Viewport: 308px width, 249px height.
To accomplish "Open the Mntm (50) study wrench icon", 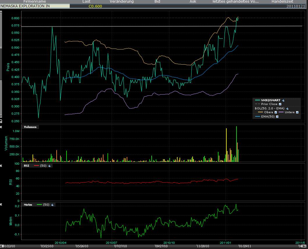I will 52,204.
